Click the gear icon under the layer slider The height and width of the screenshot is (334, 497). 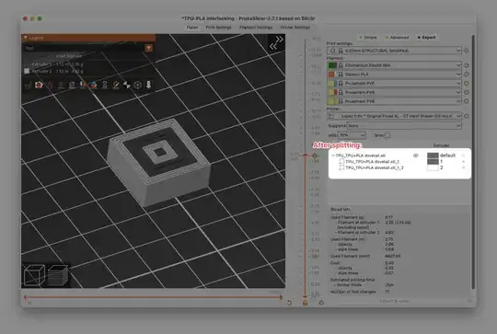321,303
